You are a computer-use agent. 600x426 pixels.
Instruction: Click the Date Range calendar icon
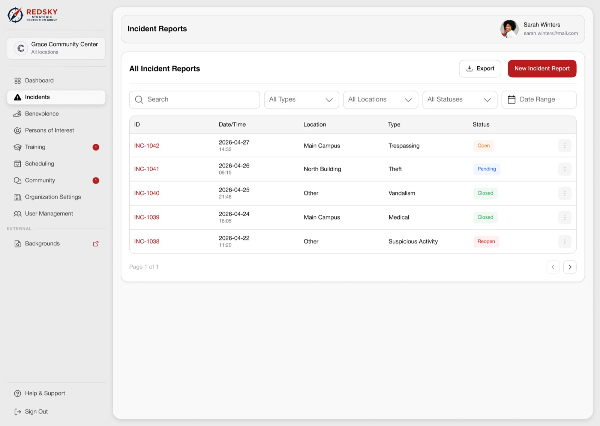[511, 100]
